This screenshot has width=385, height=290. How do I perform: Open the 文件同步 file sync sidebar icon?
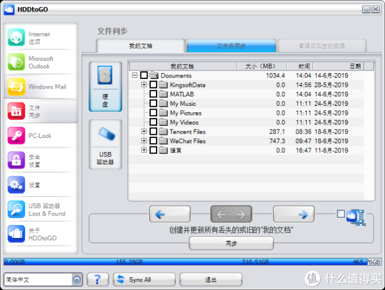pyautogui.click(x=16, y=111)
